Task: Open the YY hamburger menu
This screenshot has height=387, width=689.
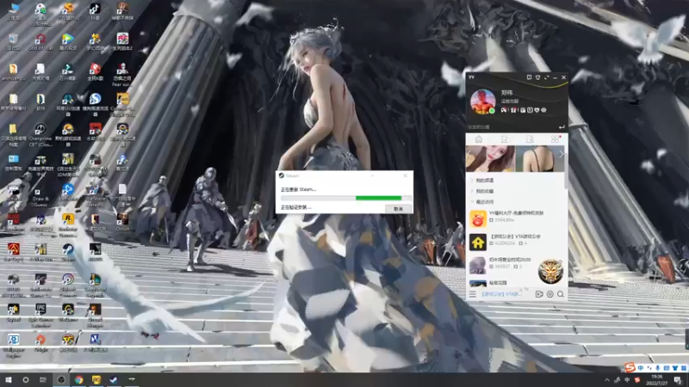Action: point(472,294)
